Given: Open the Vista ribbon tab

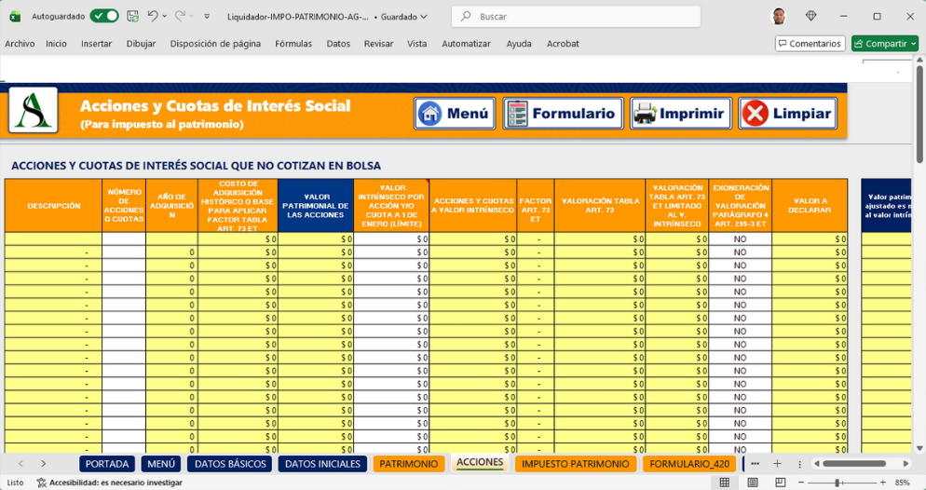Looking at the screenshot, I should 417,44.
